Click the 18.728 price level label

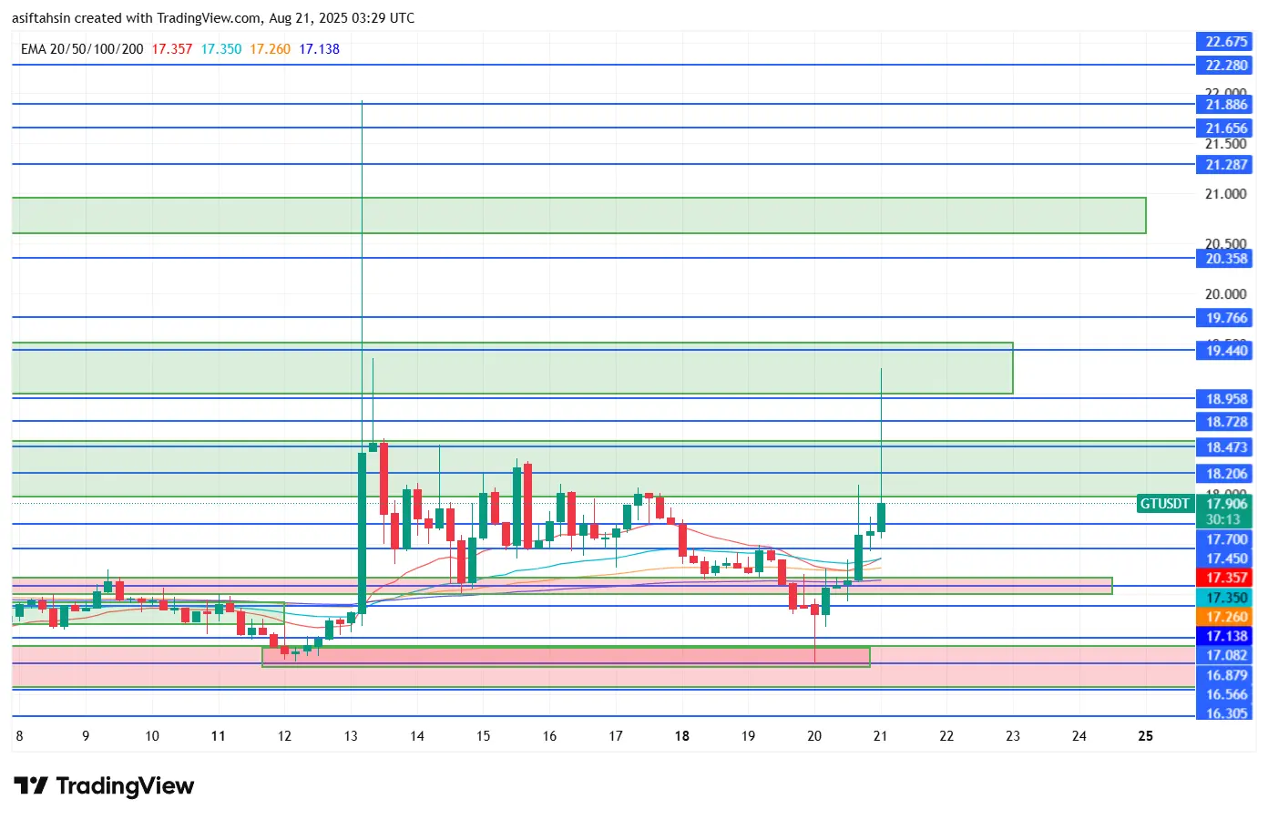[1225, 422]
